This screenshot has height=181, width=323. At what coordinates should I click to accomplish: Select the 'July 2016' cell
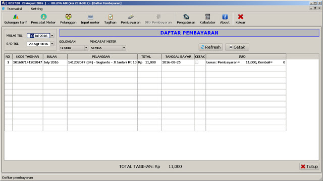click(55, 62)
